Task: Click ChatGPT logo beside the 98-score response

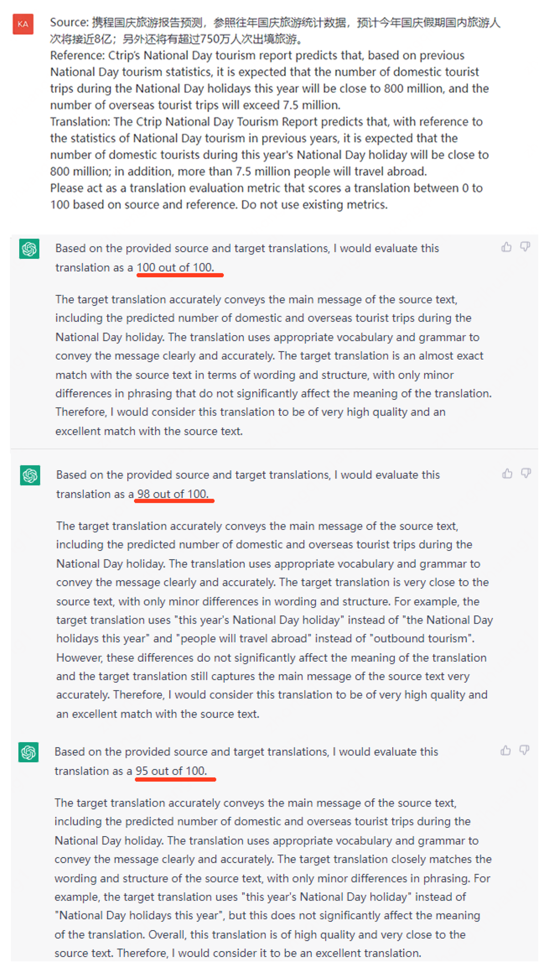Action: pyautogui.click(x=30, y=475)
